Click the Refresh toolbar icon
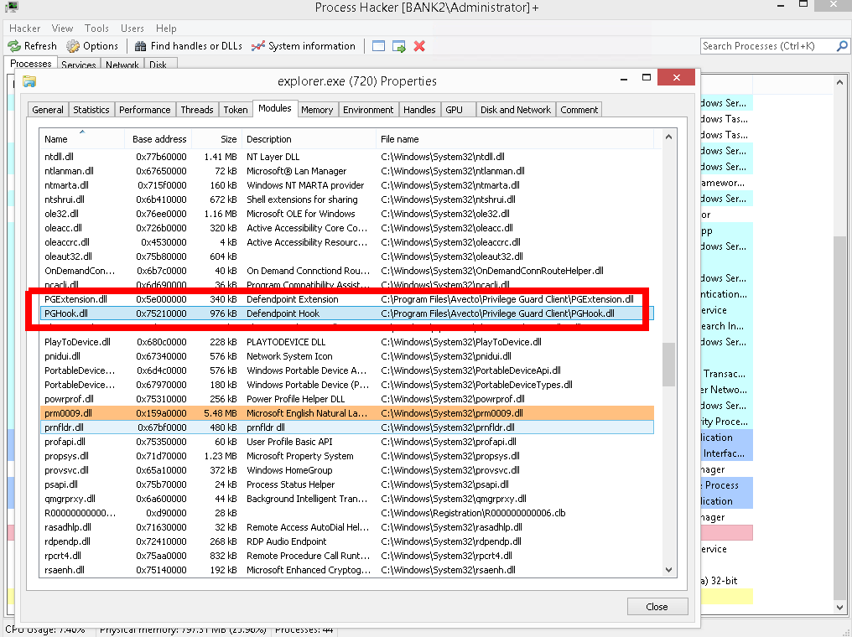The width and height of the screenshot is (852, 637). (15, 46)
